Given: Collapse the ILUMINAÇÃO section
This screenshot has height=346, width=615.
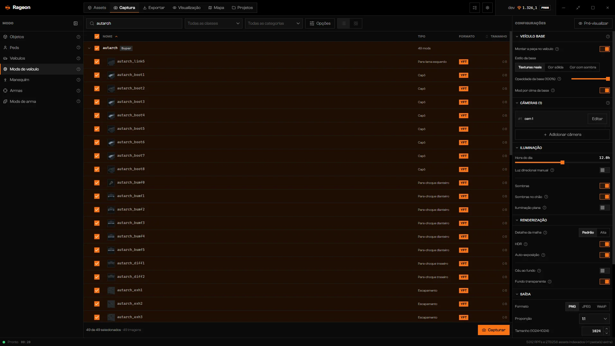Looking at the screenshot, I should pyautogui.click(x=517, y=148).
